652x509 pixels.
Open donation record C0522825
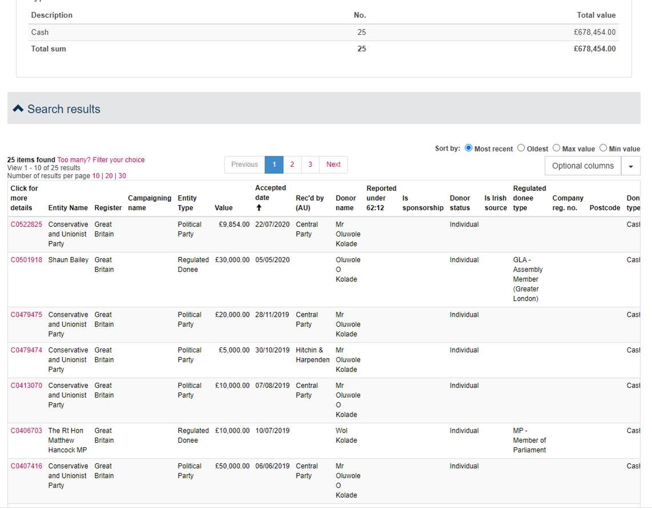click(x=26, y=225)
